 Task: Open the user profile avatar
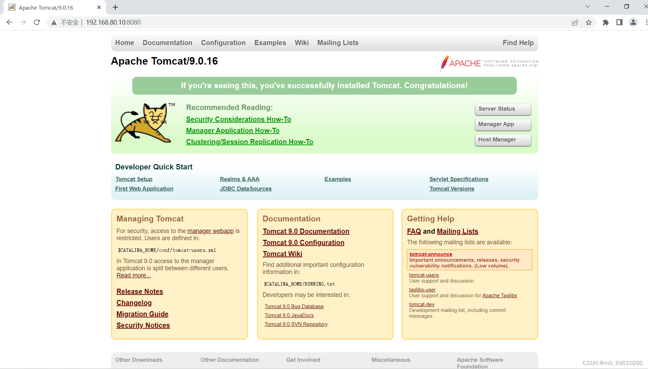(x=633, y=23)
